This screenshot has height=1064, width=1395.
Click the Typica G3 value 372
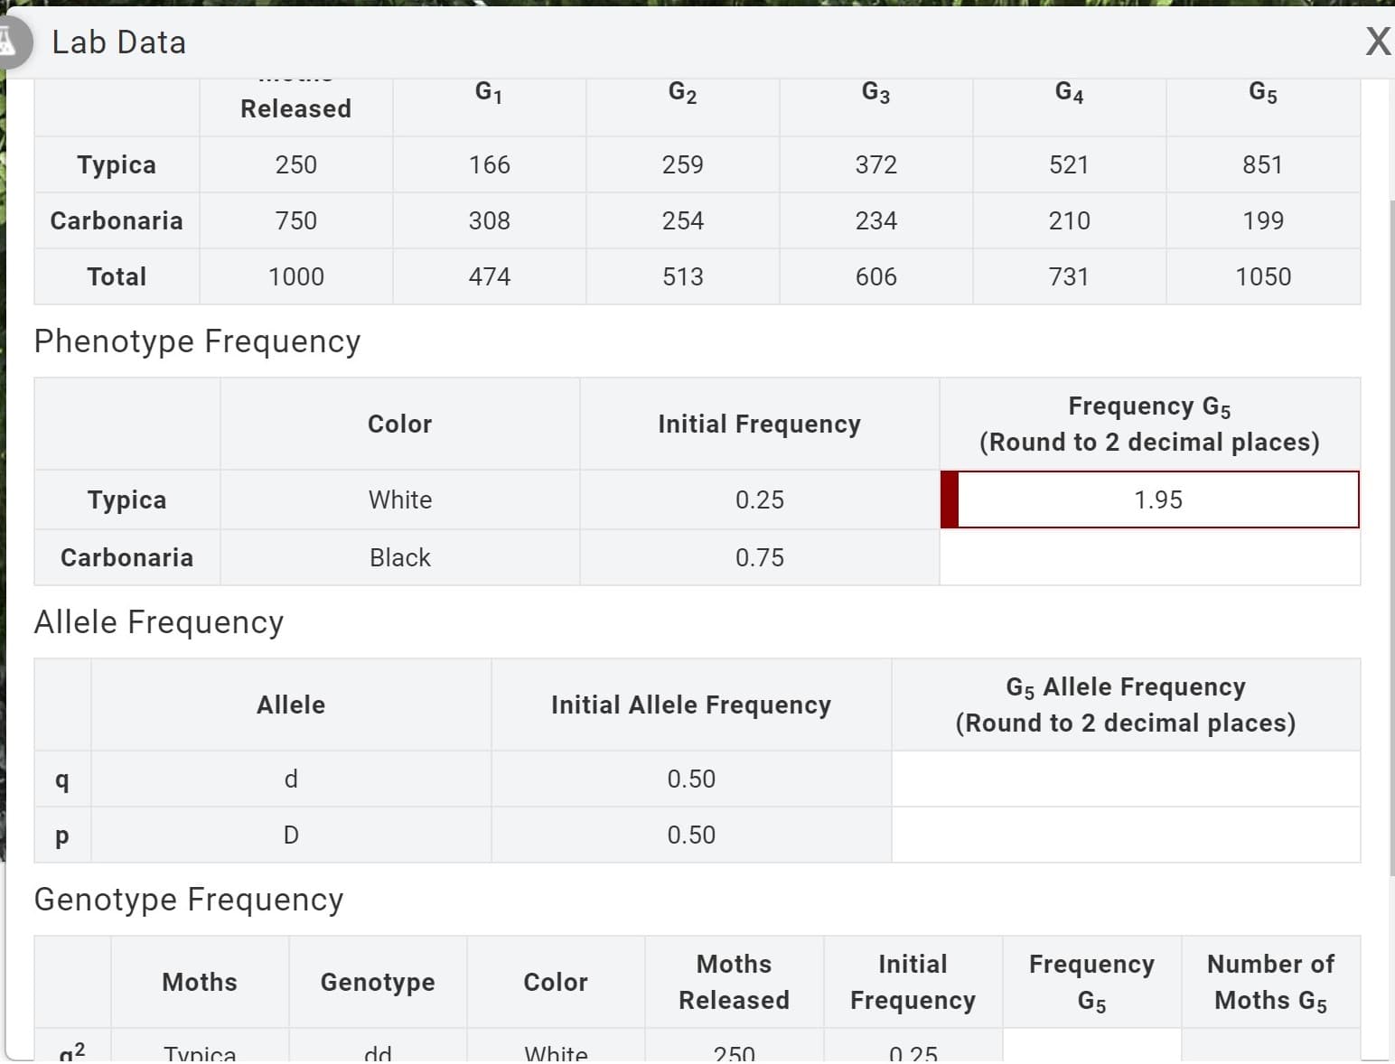tap(875, 164)
